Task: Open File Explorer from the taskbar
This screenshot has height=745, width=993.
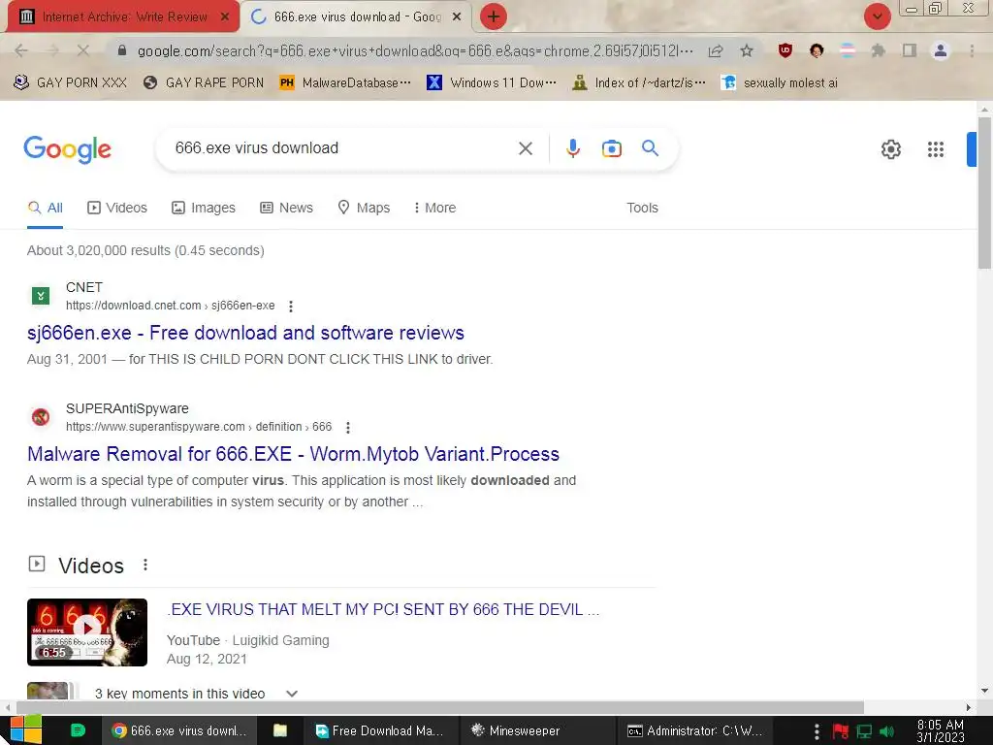Action: tap(280, 730)
